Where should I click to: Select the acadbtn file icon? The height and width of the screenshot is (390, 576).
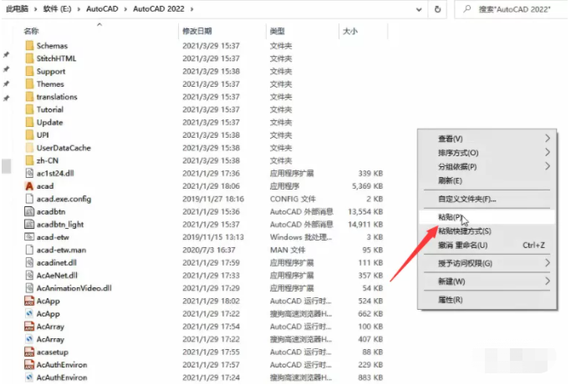(x=29, y=211)
